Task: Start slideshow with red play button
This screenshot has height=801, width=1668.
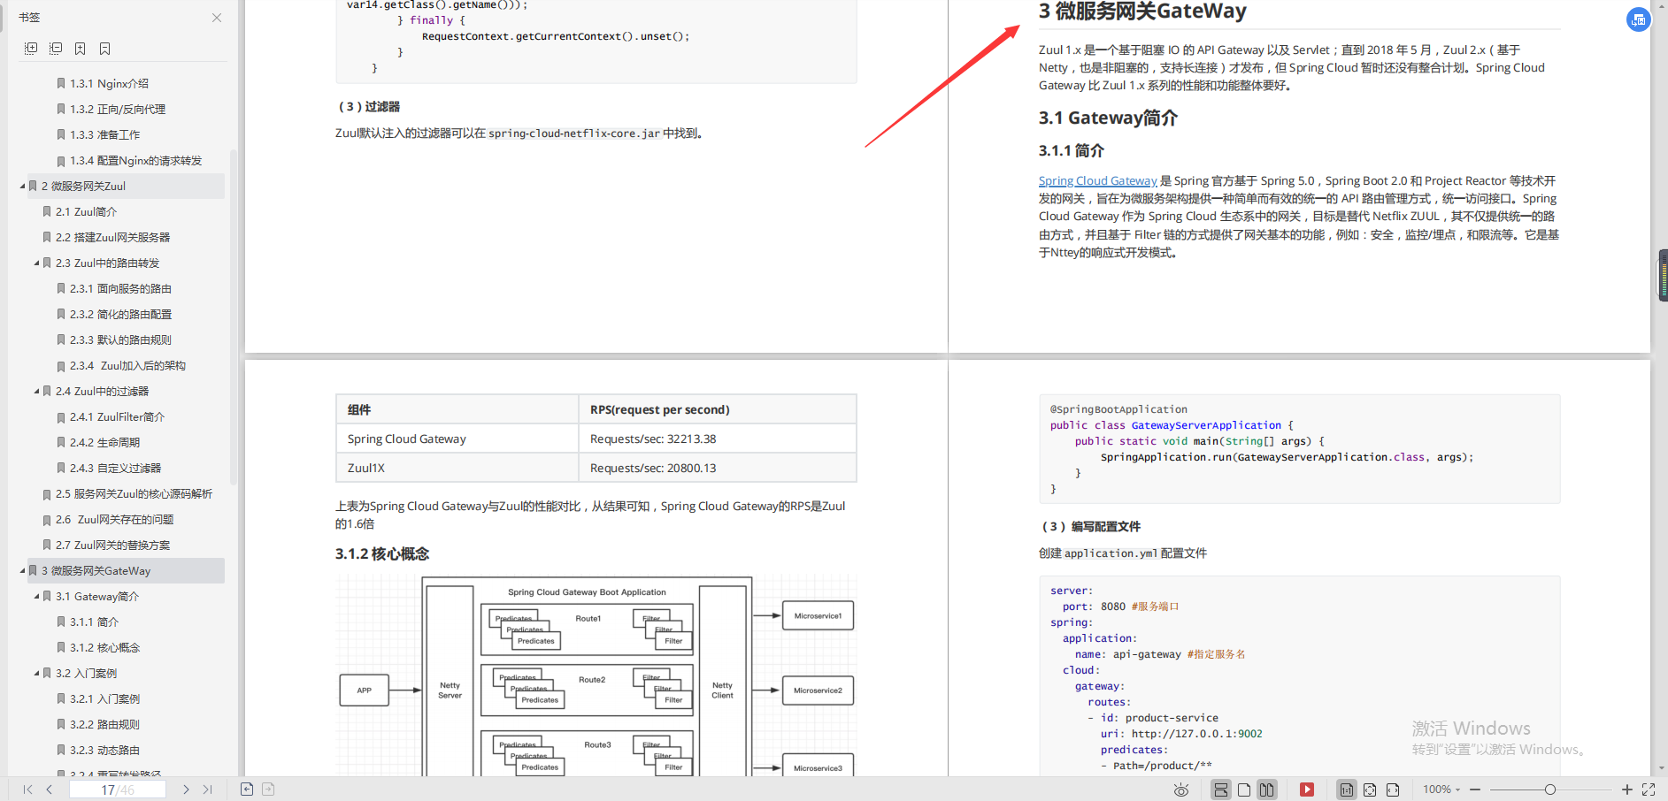Action: pyautogui.click(x=1307, y=790)
